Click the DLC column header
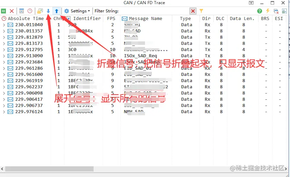The width and height of the screenshot is (290, 177). coord(220,19)
